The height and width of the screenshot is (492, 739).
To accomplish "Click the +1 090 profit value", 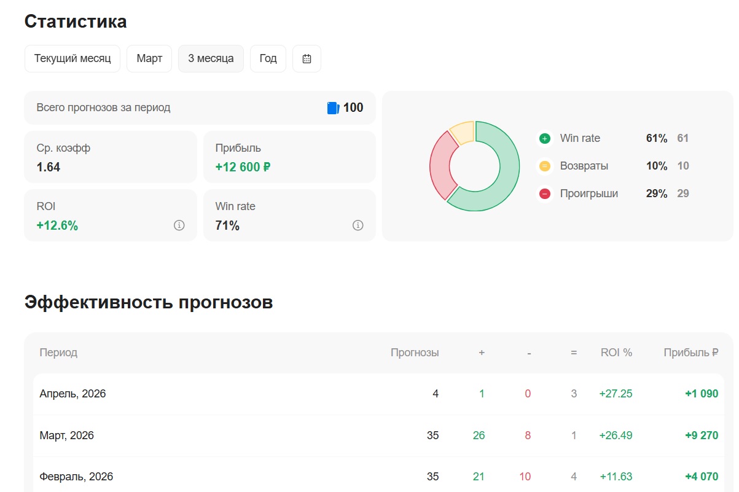I will [x=702, y=394].
